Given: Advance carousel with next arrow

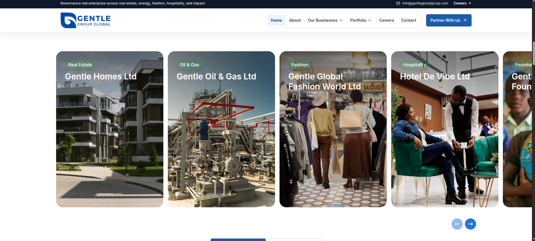Looking at the screenshot, I should pyautogui.click(x=470, y=224).
